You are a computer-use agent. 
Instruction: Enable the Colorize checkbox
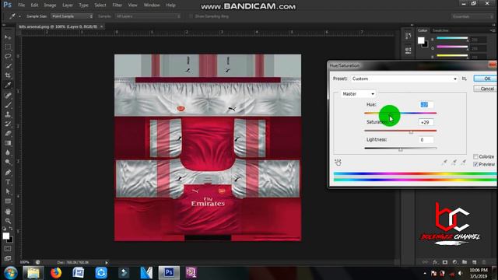[475, 156]
